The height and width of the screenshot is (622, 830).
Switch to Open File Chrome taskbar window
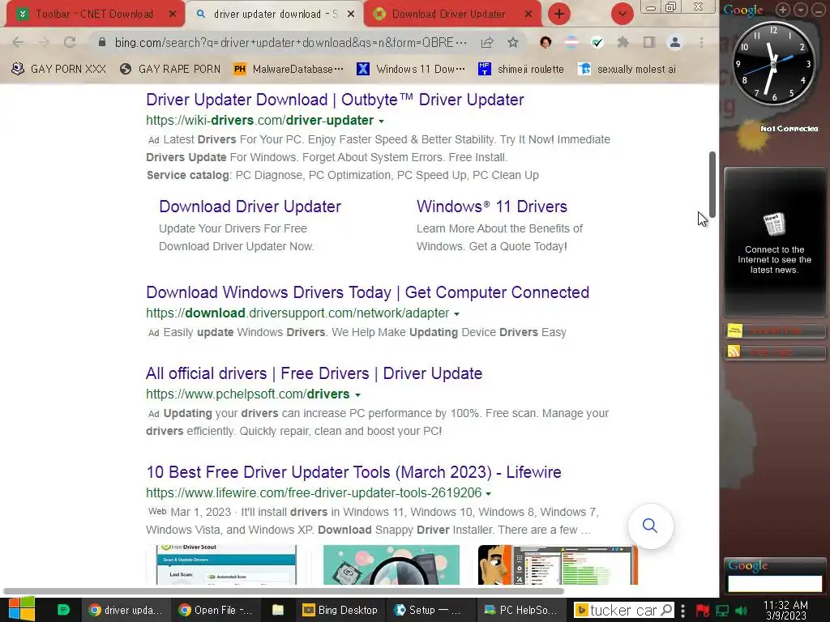(x=216, y=610)
